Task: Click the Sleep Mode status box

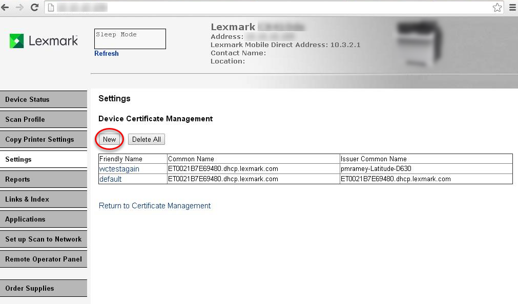Action: tap(130, 39)
